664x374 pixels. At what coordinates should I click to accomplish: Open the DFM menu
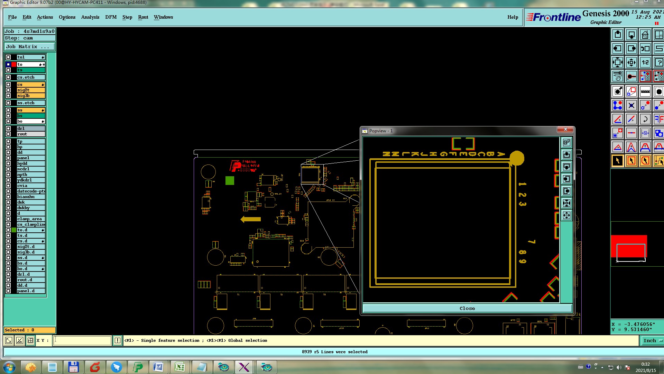(111, 17)
